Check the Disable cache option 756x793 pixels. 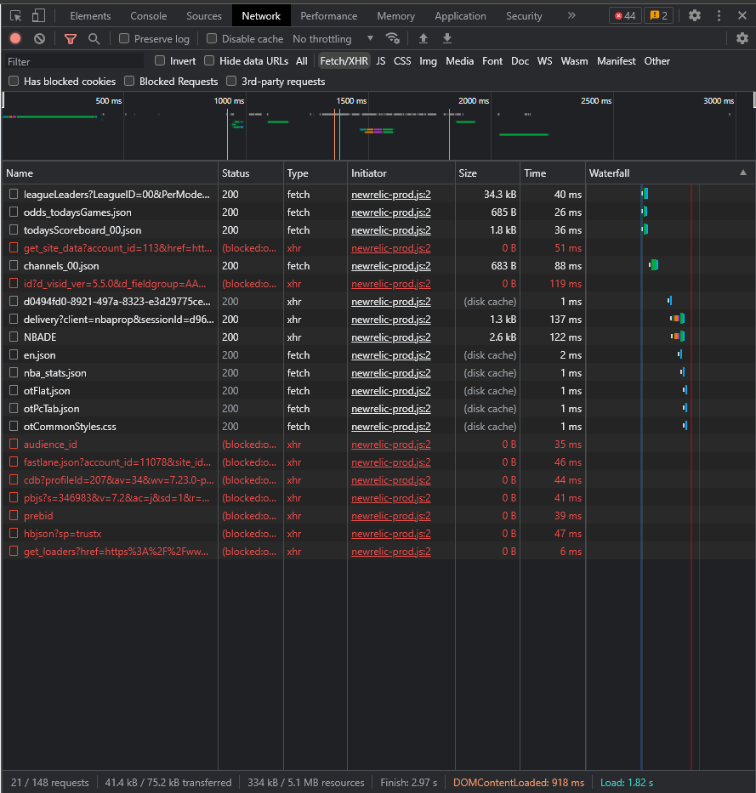[210, 38]
